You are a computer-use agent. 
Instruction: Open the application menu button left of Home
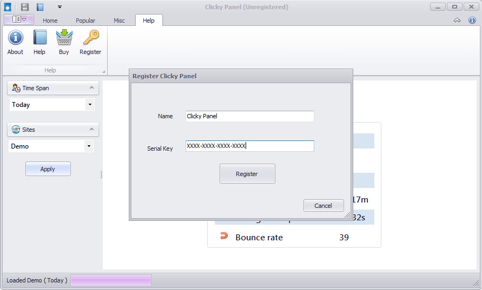pos(19,19)
